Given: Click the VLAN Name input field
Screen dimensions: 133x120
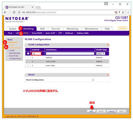Looking at the screenshot, I should [x=70, y=53].
